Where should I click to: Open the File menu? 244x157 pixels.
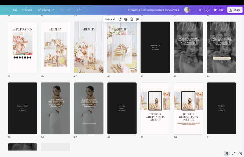tap(15, 10)
